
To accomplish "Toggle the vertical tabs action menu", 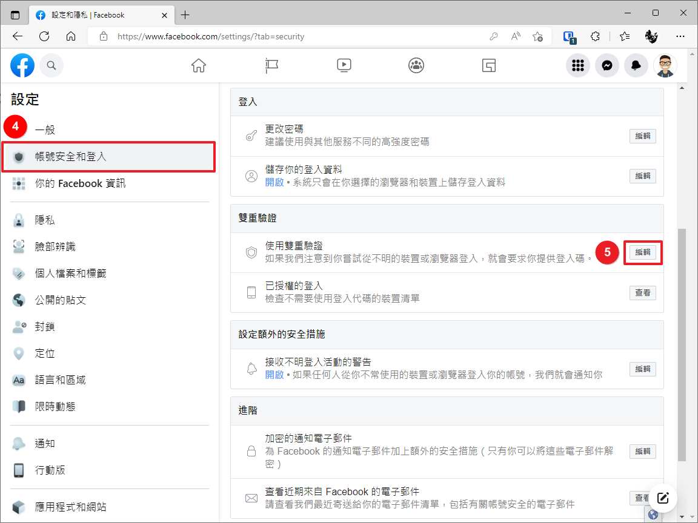I will pos(15,15).
